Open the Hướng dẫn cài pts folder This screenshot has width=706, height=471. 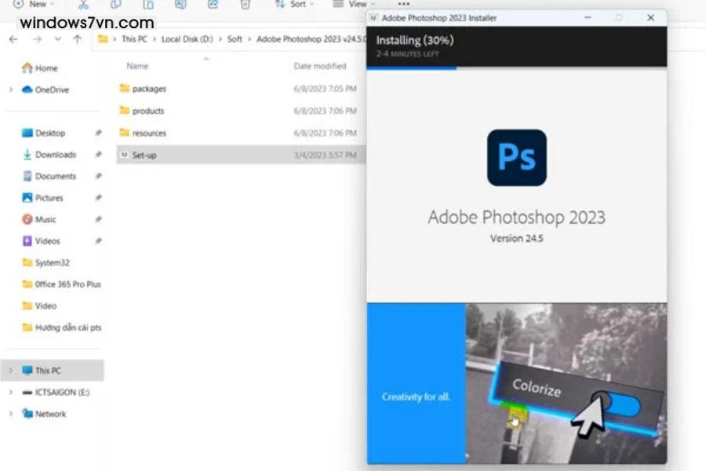pyautogui.click(x=61, y=328)
